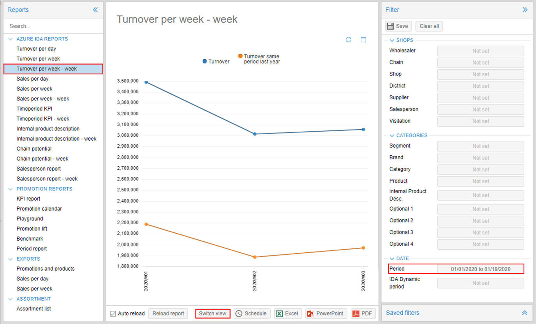536x324 pixels.
Task: Collapse the CATEGORIES filter section
Action: (392, 136)
